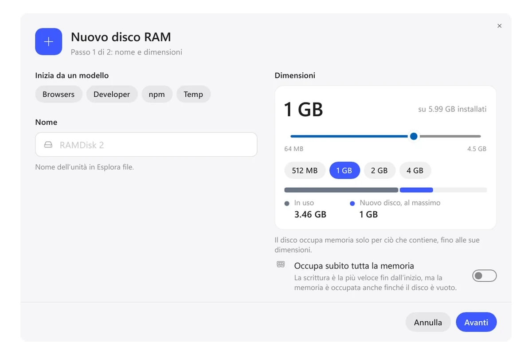This screenshot has width=532, height=355.
Task: Click the 'su 5.99 GB installati' text
Action: pyautogui.click(x=452, y=109)
